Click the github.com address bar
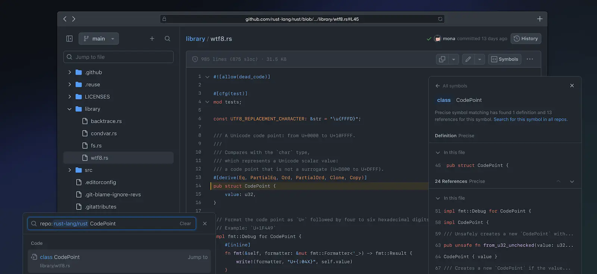The image size is (597, 274). click(302, 19)
